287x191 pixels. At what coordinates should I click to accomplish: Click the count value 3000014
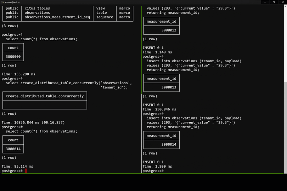pos(13,149)
